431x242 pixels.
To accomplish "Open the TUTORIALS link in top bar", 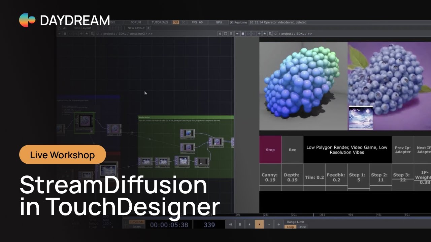I will (x=160, y=22).
